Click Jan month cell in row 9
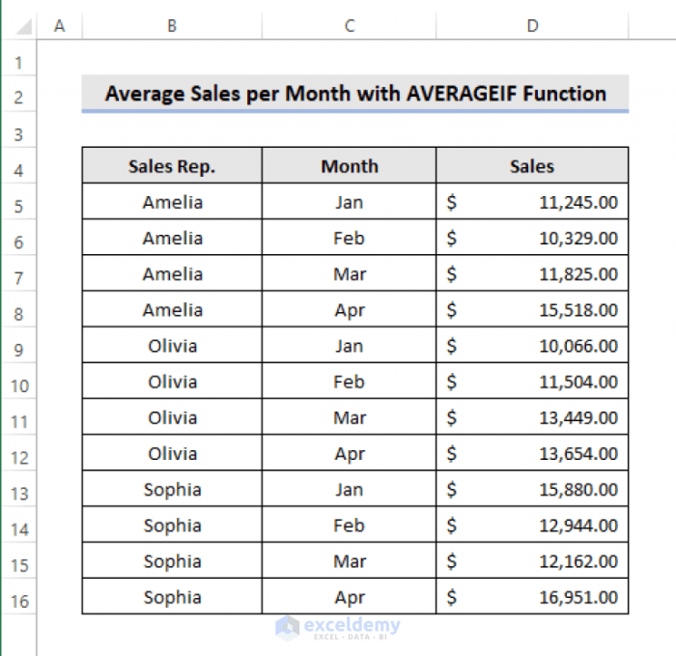The width and height of the screenshot is (676, 656). tap(350, 345)
